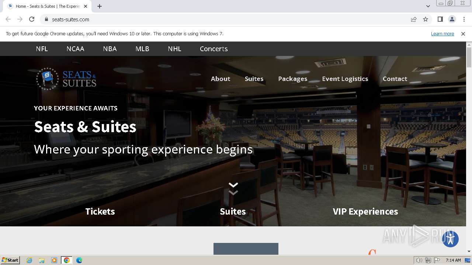Open Microsoft Edge from taskbar

(x=79, y=260)
